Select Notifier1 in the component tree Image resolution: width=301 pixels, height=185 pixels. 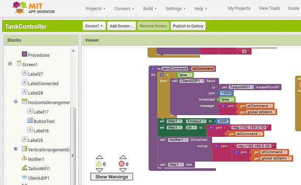tap(36, 159)
